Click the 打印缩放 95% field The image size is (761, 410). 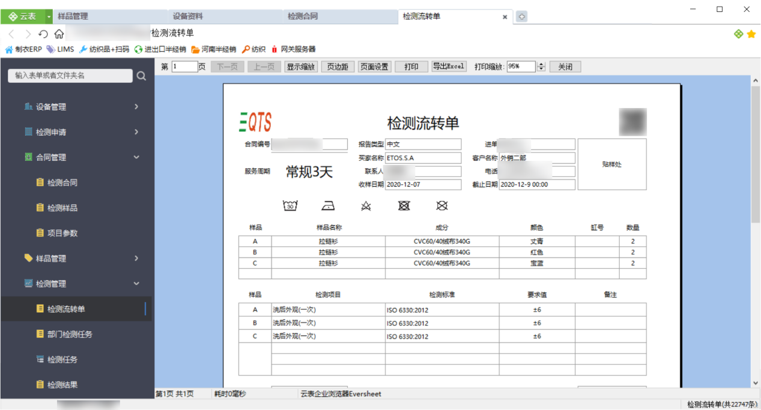point(521,67)
